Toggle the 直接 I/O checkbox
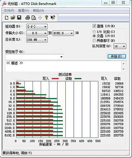Screen dimensions: 132x158 94,26
